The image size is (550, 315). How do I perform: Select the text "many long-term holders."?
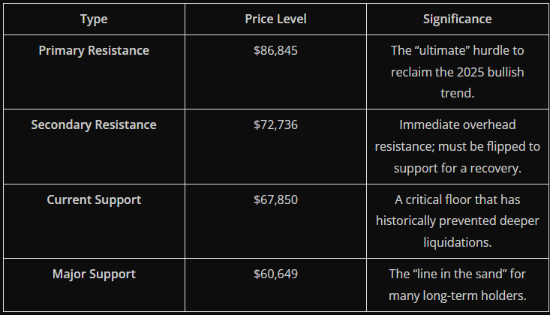click(x=458, y=295)
